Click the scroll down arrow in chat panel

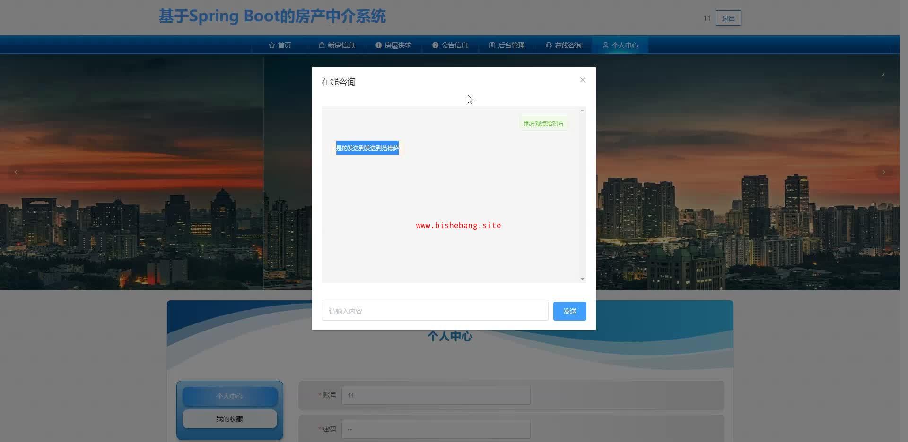pos(582,279)
